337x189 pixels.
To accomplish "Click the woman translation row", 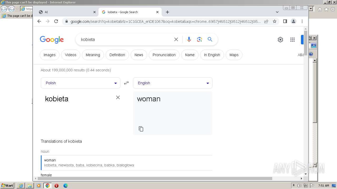I will tap(127, 162).
